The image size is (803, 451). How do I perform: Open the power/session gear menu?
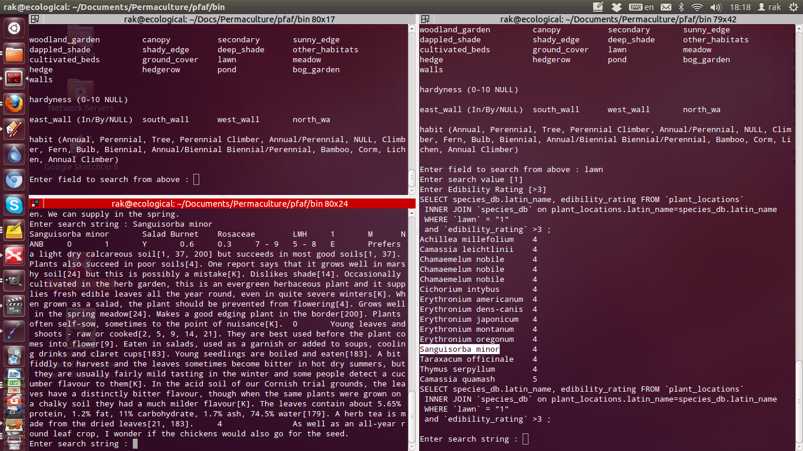792,7
